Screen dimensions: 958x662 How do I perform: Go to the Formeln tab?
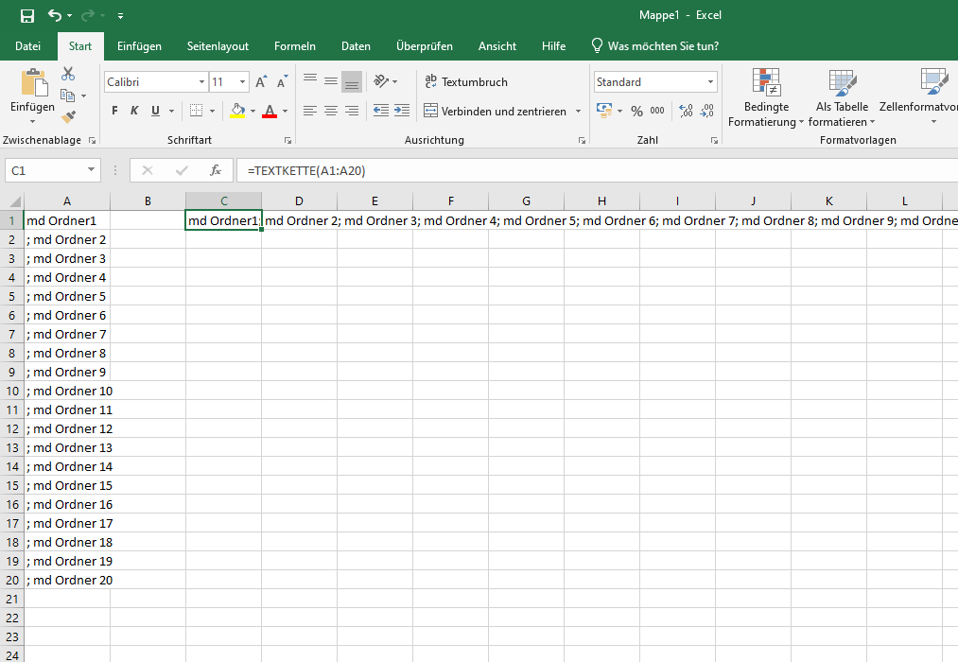point(294,45)
